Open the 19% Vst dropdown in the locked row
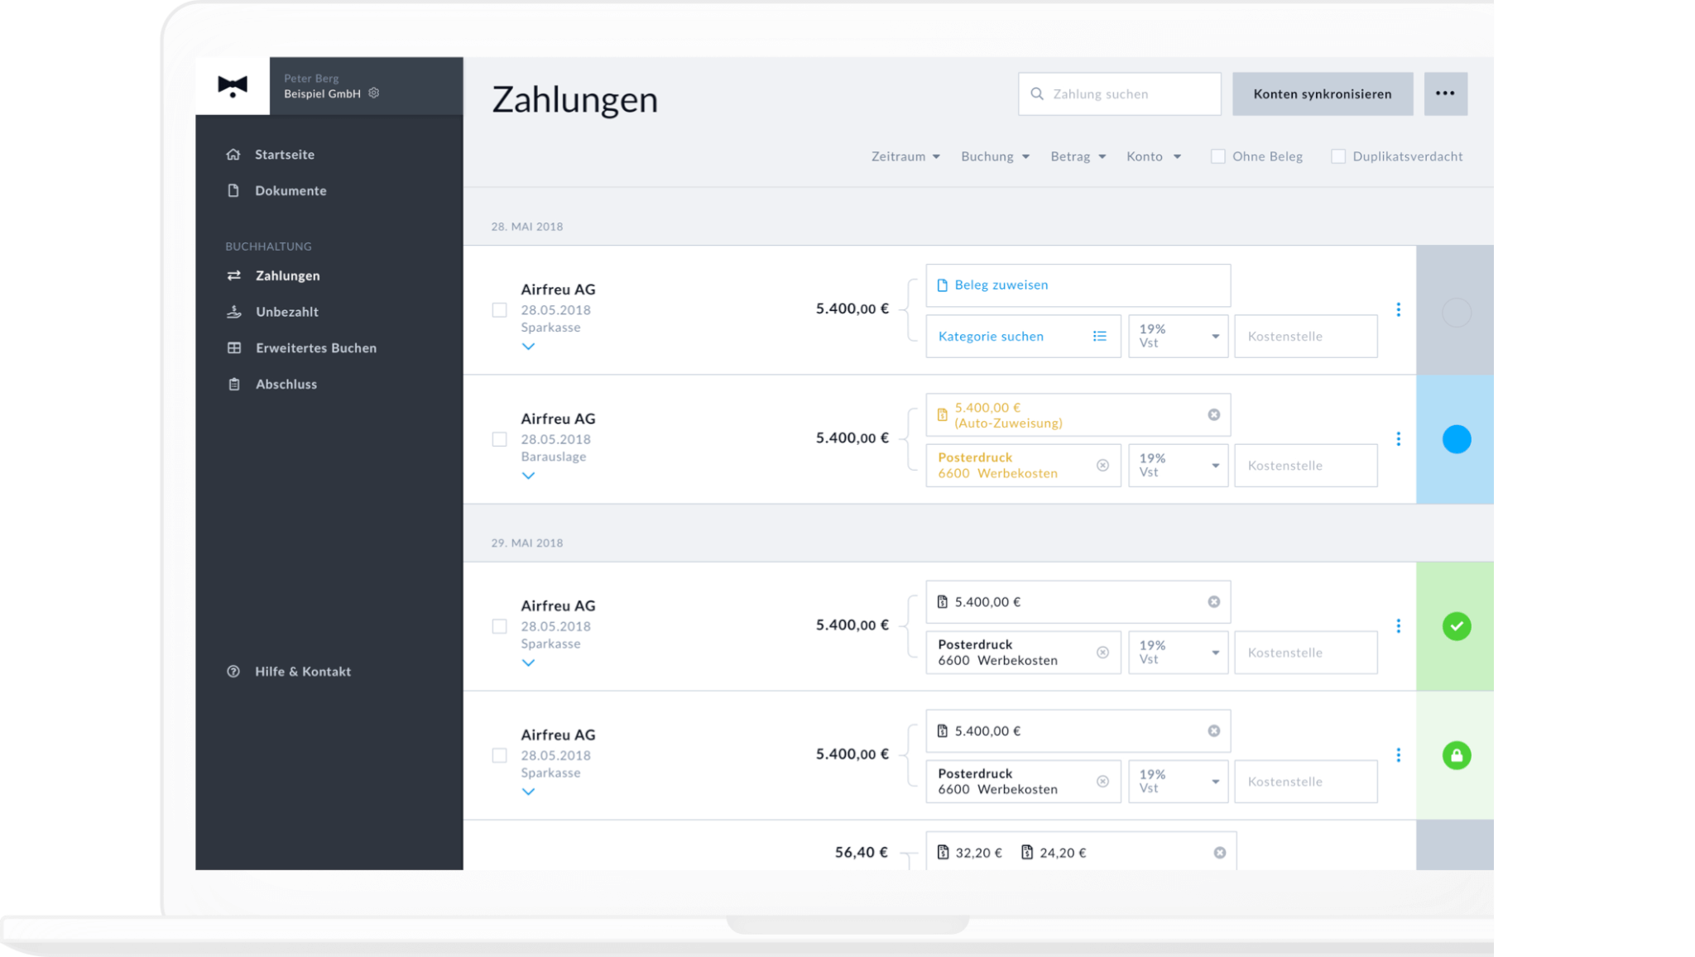1695x957 pixels. click(x=1178, y=781)
